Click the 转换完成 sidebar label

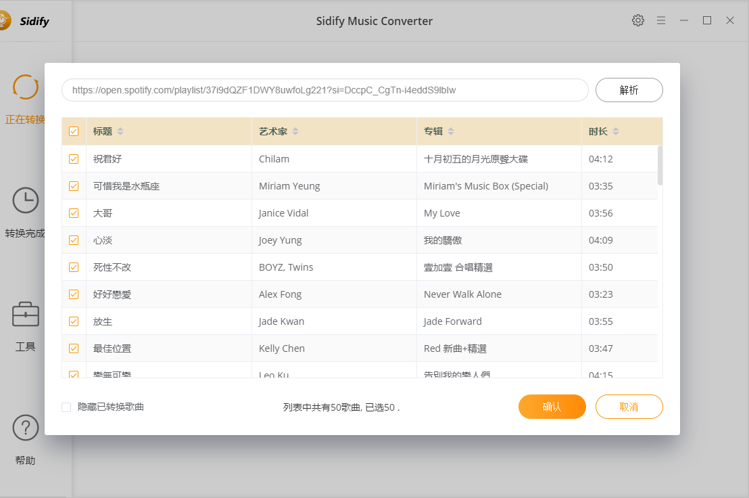pos(25,233)
